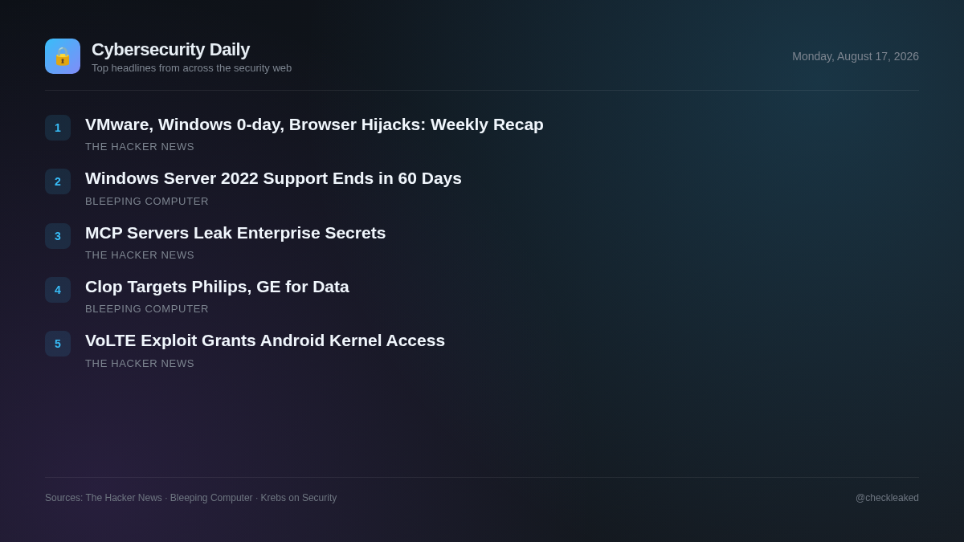
Task: Click the lock logo icon
Action: point(63,56)
